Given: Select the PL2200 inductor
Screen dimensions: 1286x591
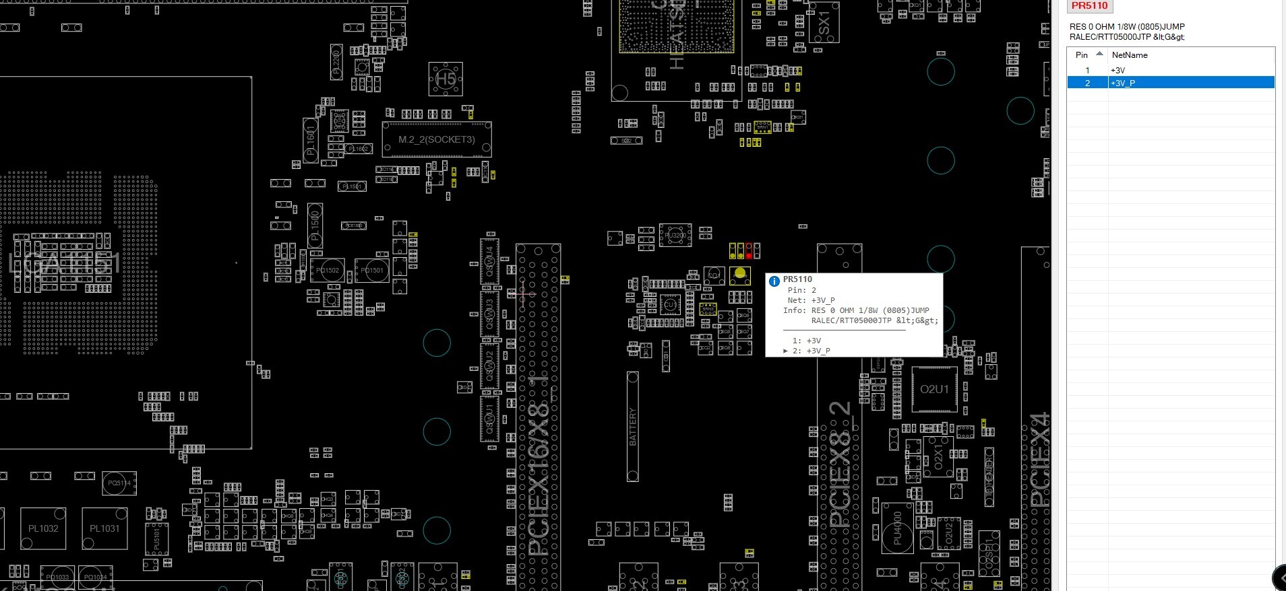Looking at the screenshot, I should pyautogui.click(x=336, y=61).
